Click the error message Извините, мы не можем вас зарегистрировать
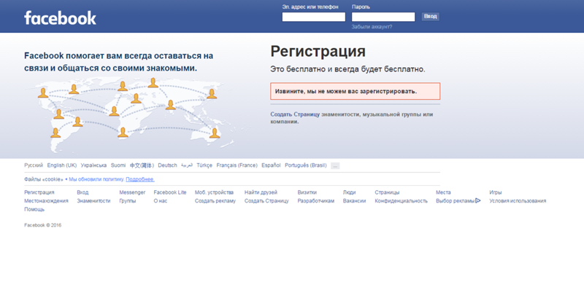 tap(356, 91)
